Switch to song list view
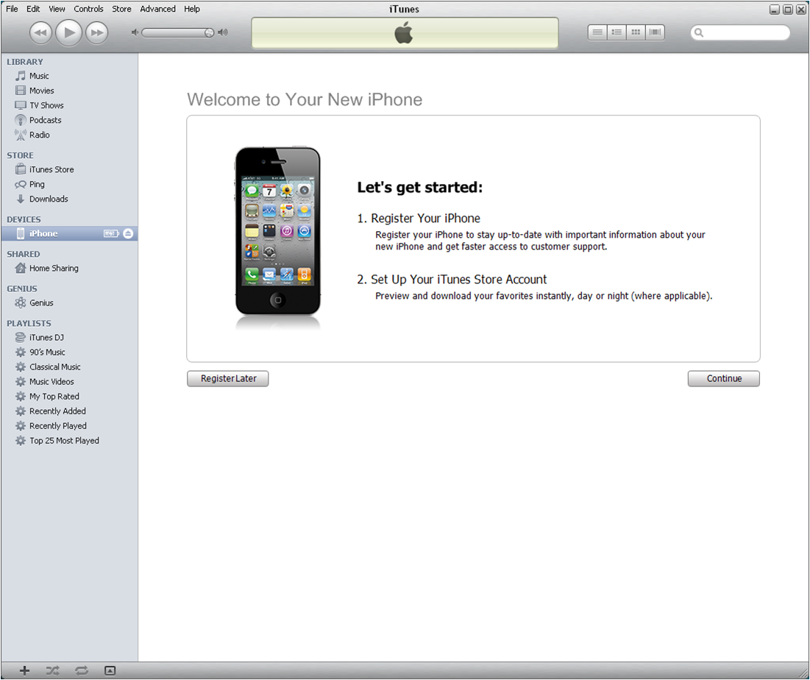The width and height of the screenshot is (810, 680). coord(597,32)
